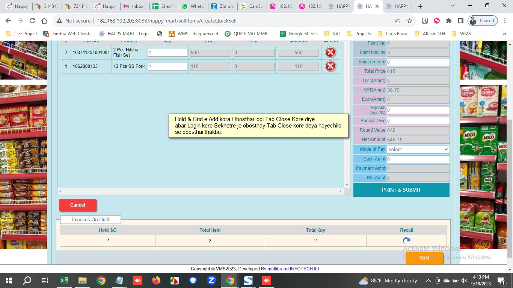The height and width of the screenshot is (288, 513).
Task: Open the browser home page
Action: [x=44, y=21]
